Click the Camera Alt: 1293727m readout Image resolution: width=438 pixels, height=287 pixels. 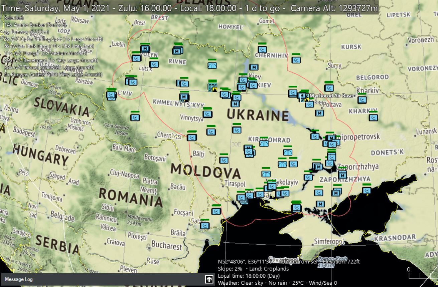pyautogui.click(x=334, y=8)
